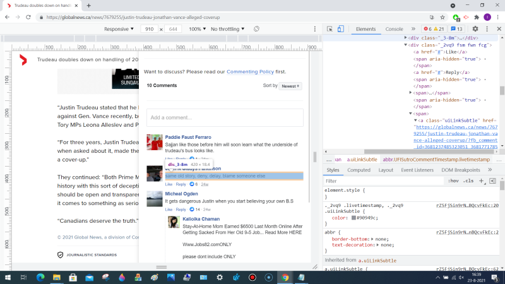Open the Responsive device dropdown
This screenshot has width=505, height=284.
[x=119, y=29]
